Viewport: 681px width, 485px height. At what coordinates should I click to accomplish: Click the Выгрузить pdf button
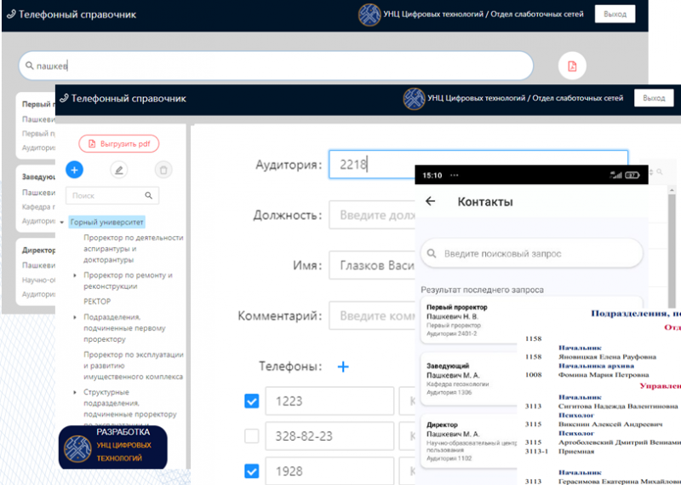(x=119, y=144)
